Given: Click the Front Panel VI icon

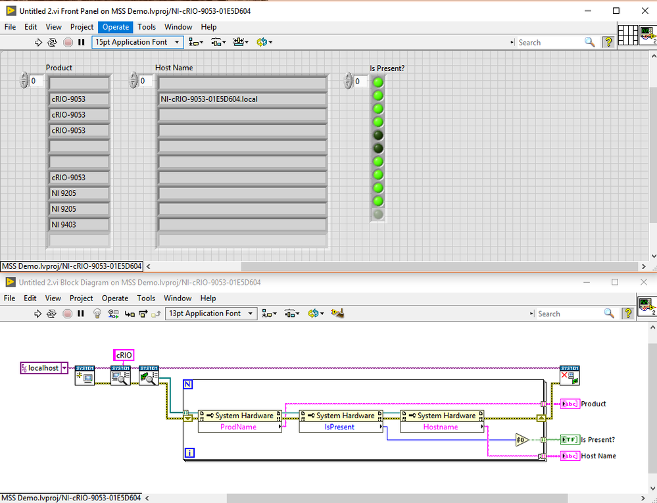Looking at the screenshot, I should click(648, 35).
